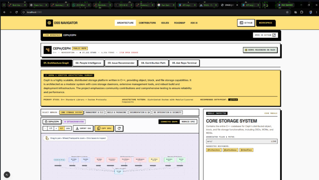
Task: Switch to the 03. Issue Recommender tab
Action: [121, 63]
